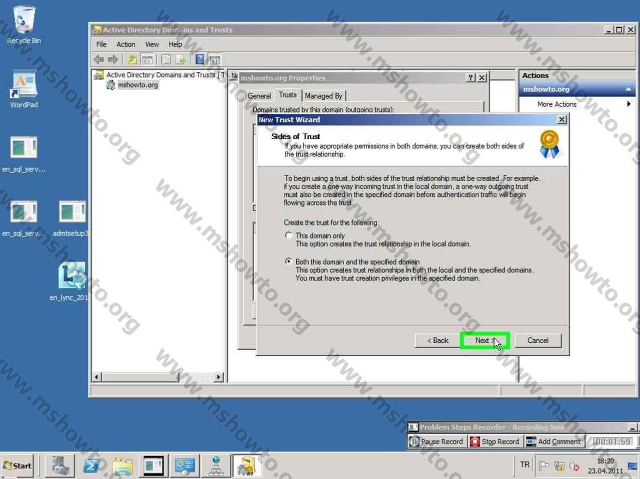Collapse the mshowto.org section in Actions pane
Screen dimensions: 640x479
point(628,89)
